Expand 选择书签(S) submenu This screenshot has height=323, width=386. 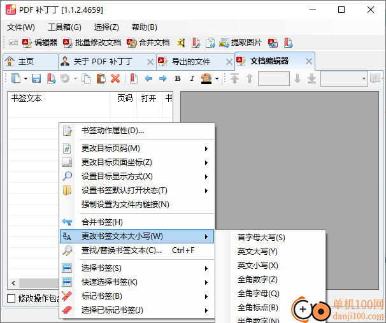coord(137,268)
